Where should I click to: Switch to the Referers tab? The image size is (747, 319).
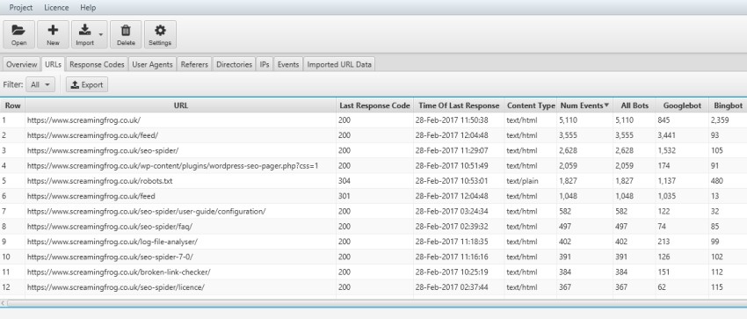[194, 64]
